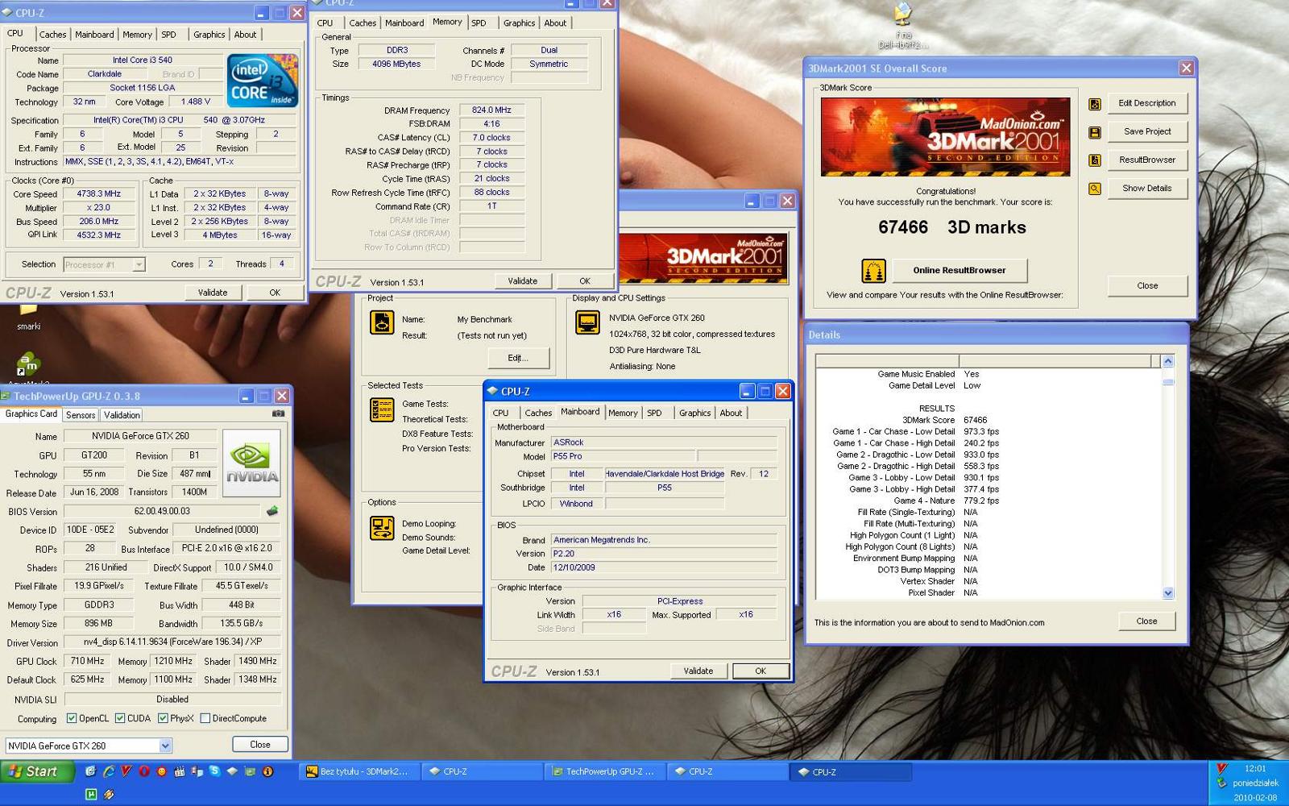This screenshot has width=1289, height=806.
Task: Click the Save Project button
Action: pyautogui.click(x=1147, y=131)
